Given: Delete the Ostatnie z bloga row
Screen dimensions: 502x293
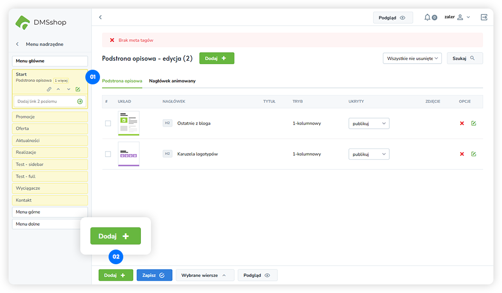Looking at the screenshot, I should click(462, 123).
